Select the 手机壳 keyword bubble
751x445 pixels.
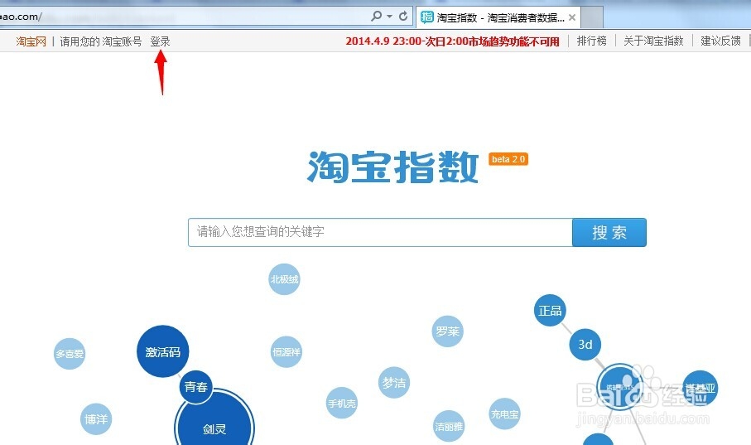341,404
